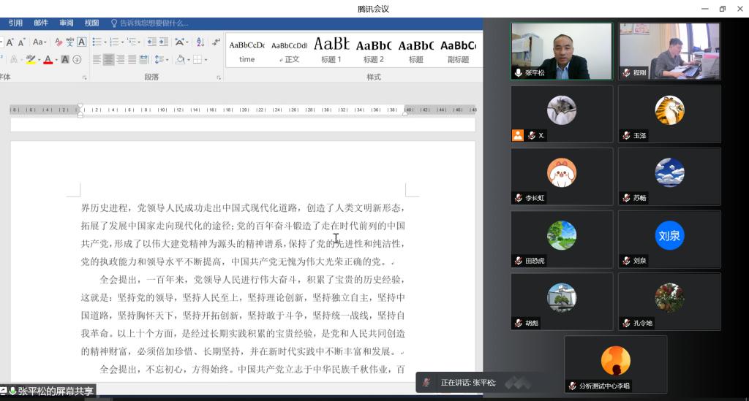Apply the 正文 body text style

[x=290, y=50]
